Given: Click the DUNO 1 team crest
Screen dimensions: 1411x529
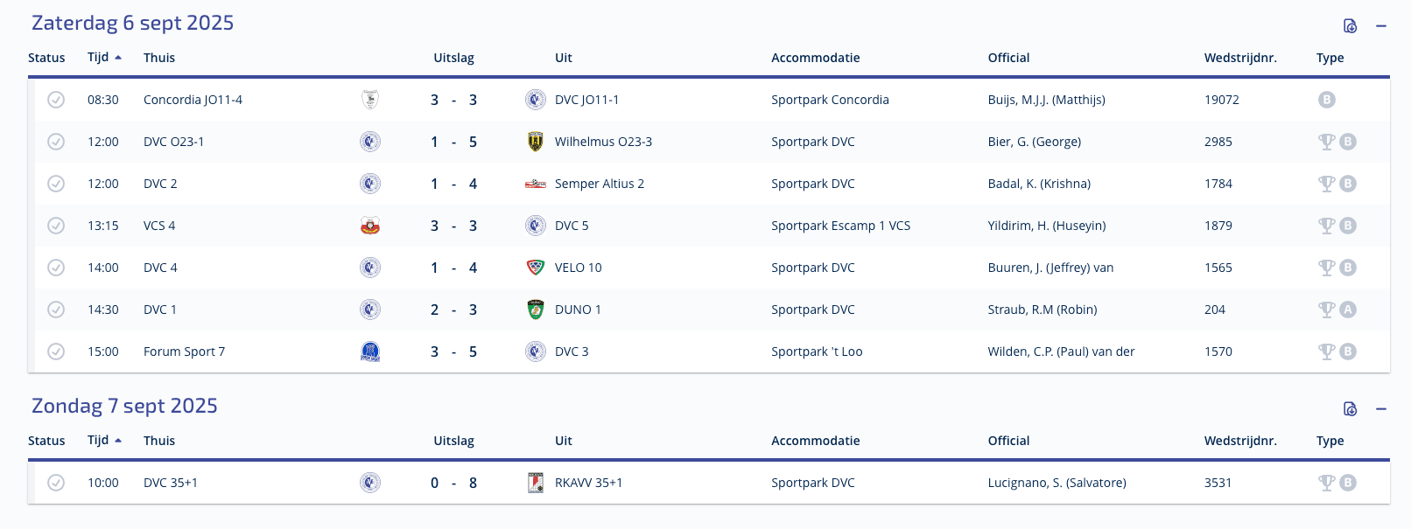Looking at the screenshot, I should (x=536, y=310).
